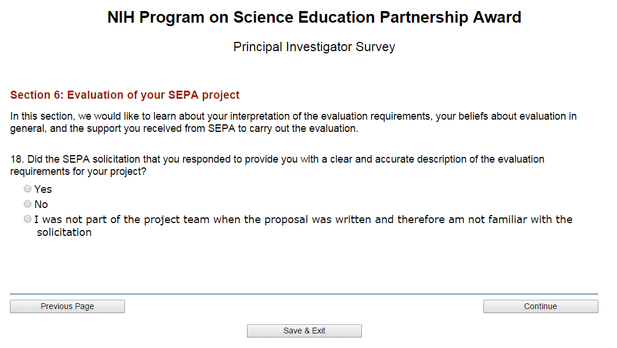Click the blue horizontal divider line
Screen dimensions: 617x348
pos(303,294)
